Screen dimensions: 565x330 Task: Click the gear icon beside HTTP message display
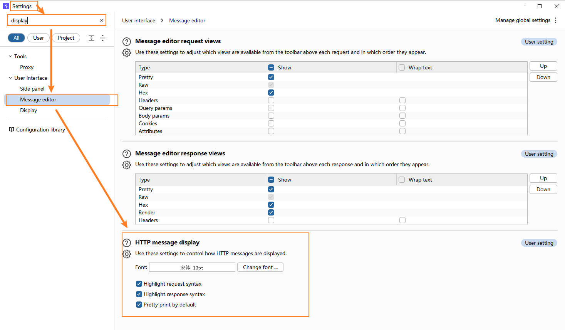pos(127,254)
